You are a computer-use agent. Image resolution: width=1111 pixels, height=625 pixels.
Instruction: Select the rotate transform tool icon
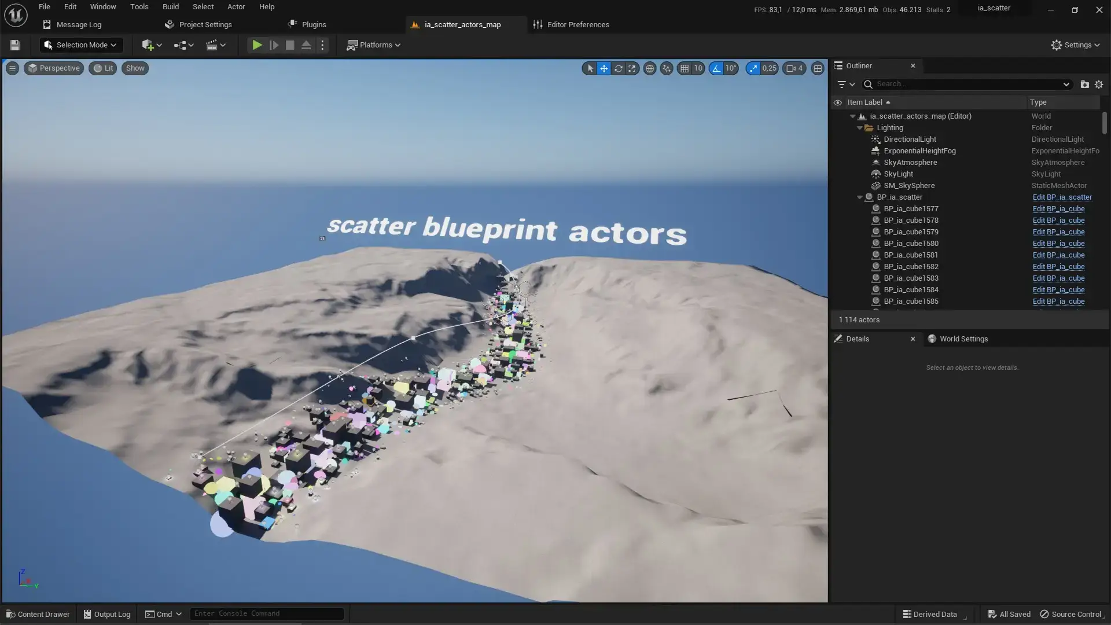tap(618, 68)
